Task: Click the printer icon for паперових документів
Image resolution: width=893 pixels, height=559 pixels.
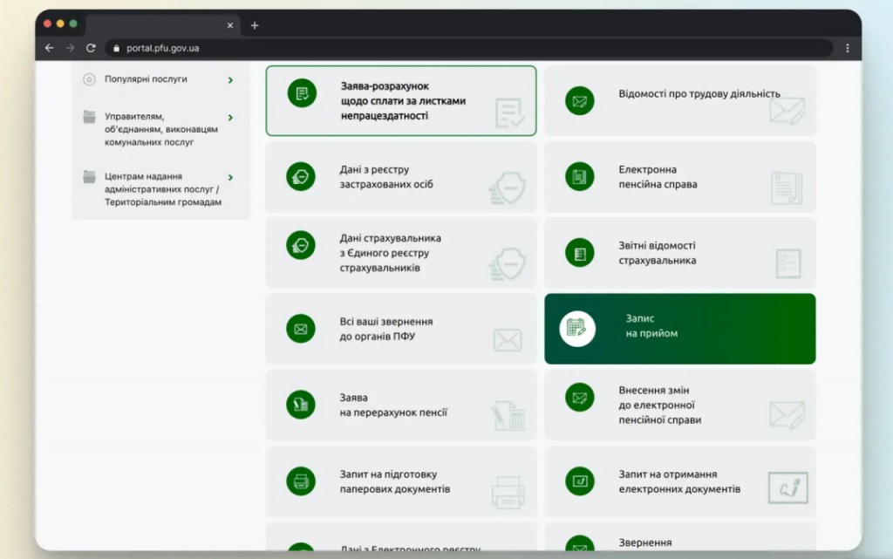Action: (x=301, y=481)
